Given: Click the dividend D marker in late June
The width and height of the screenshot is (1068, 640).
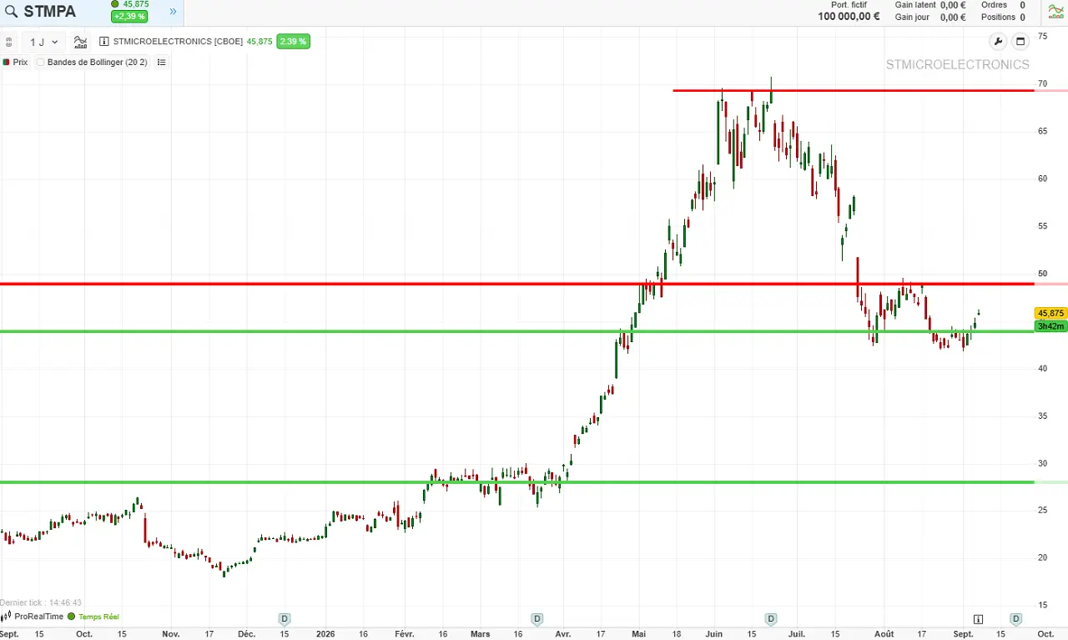Looking at the screenshot, I should [771, 619].
